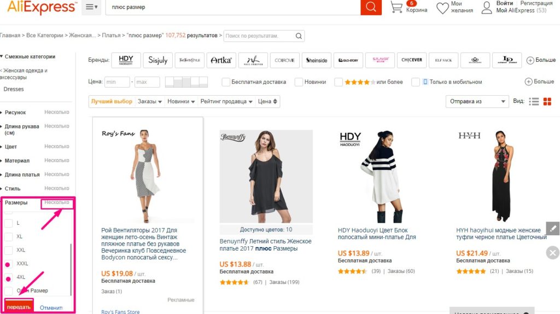Open Dresses category in sidebar

(14, 89)
